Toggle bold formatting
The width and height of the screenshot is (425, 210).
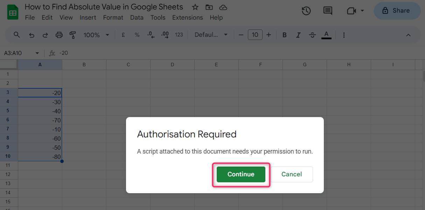point(285,35)
